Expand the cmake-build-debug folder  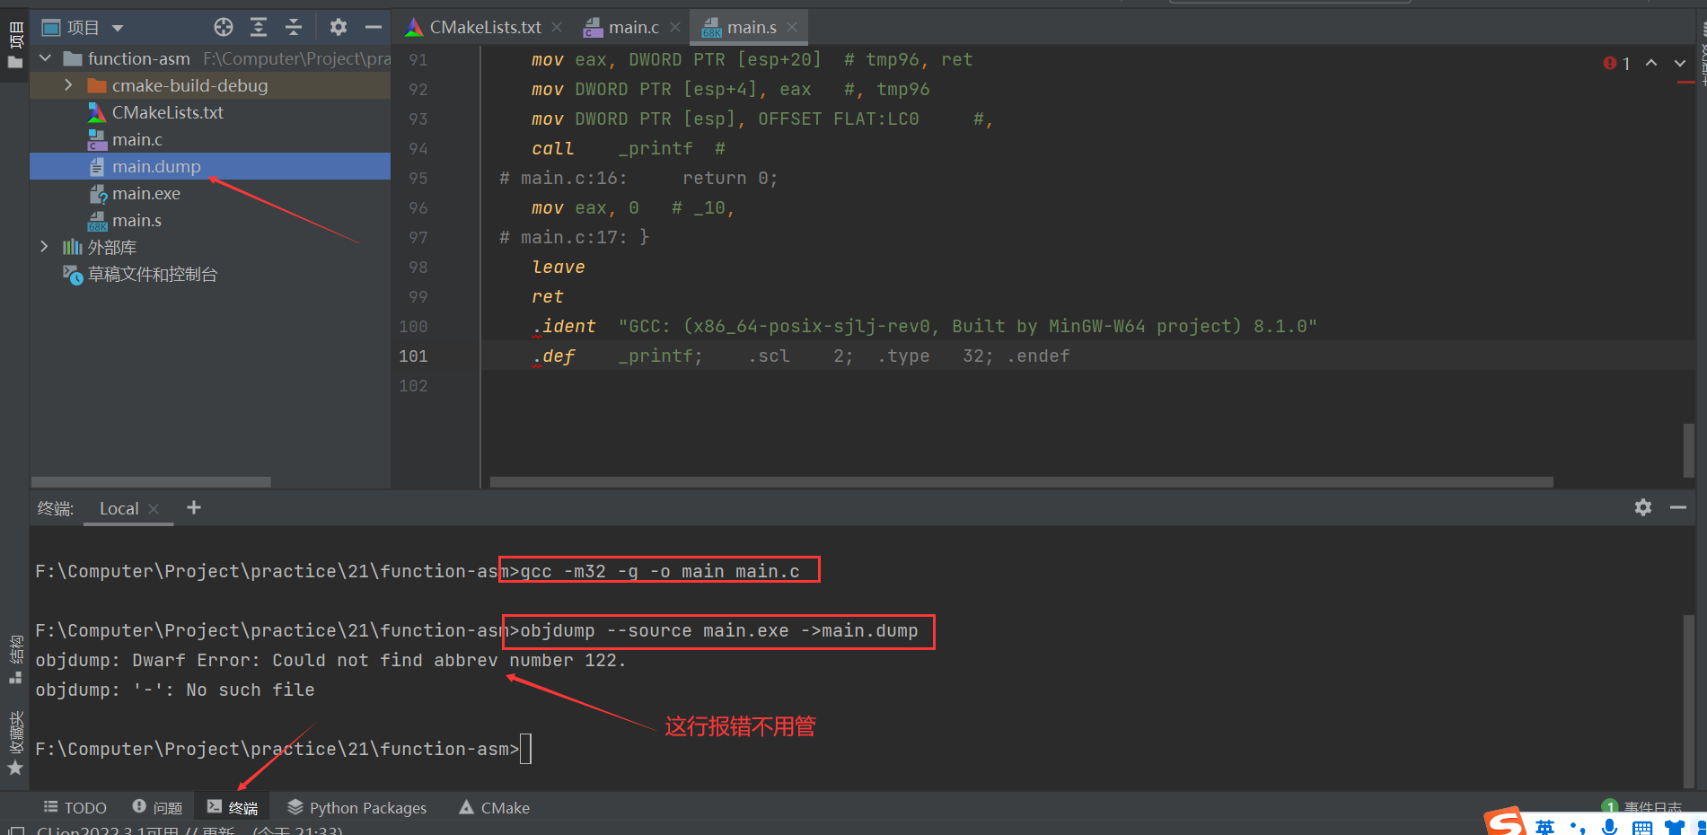pyautogui.click(x=68, y=85)
